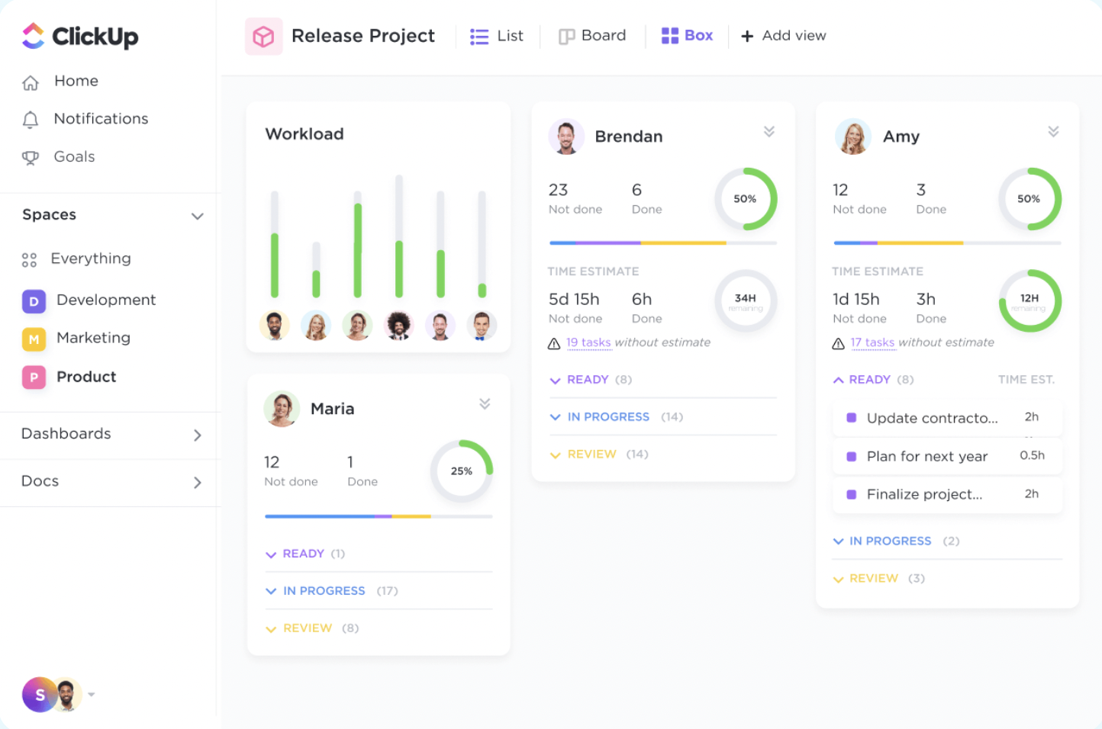Viewport: 1102px width, 729px height.
Task: Click the Add view button
Action: [x=784, y=36]
